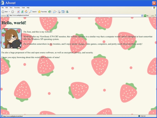Click the anime avatar picture with the cat
The image size is (157, 118).
pyautogui.click(x=12, y=38)
